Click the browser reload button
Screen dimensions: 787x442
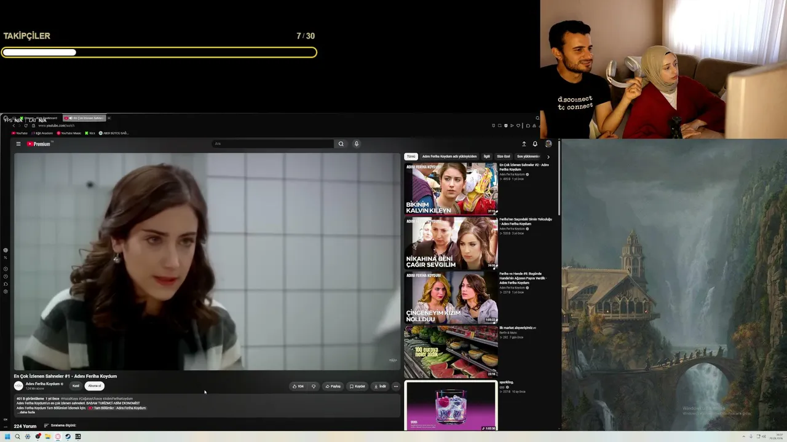point(26,125)
